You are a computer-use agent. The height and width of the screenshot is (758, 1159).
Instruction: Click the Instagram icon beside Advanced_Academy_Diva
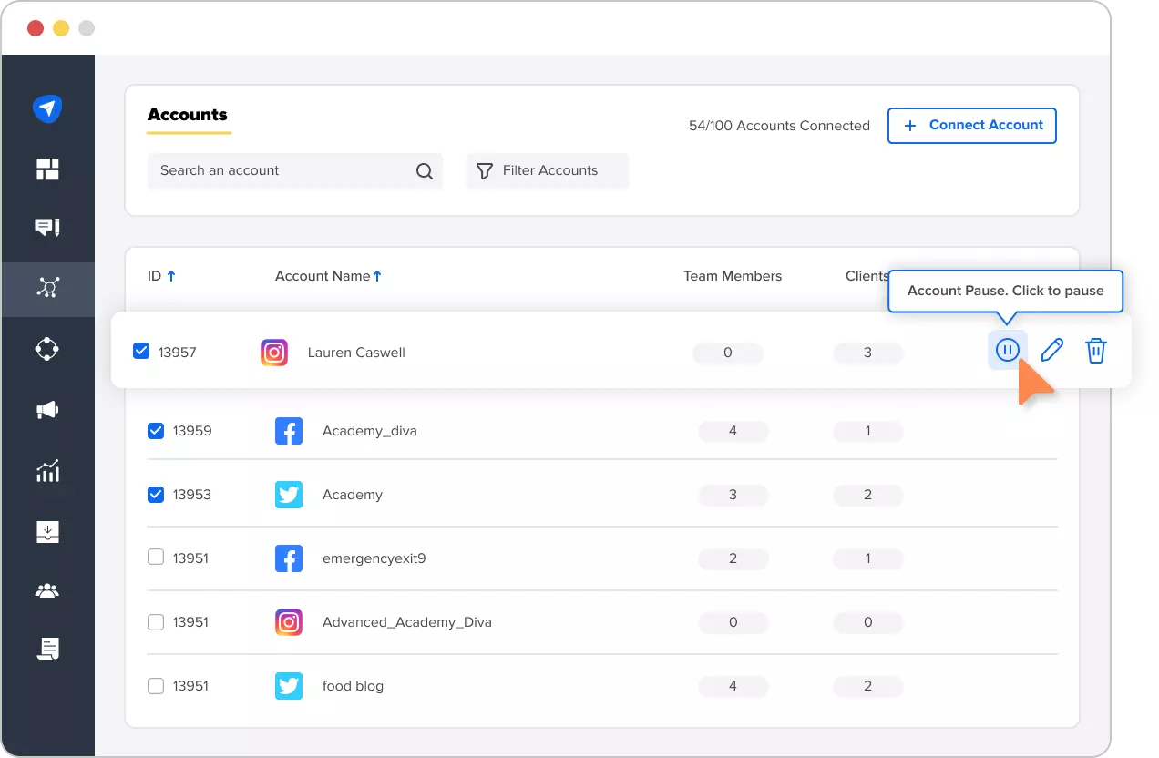click(x=289, y=622)
